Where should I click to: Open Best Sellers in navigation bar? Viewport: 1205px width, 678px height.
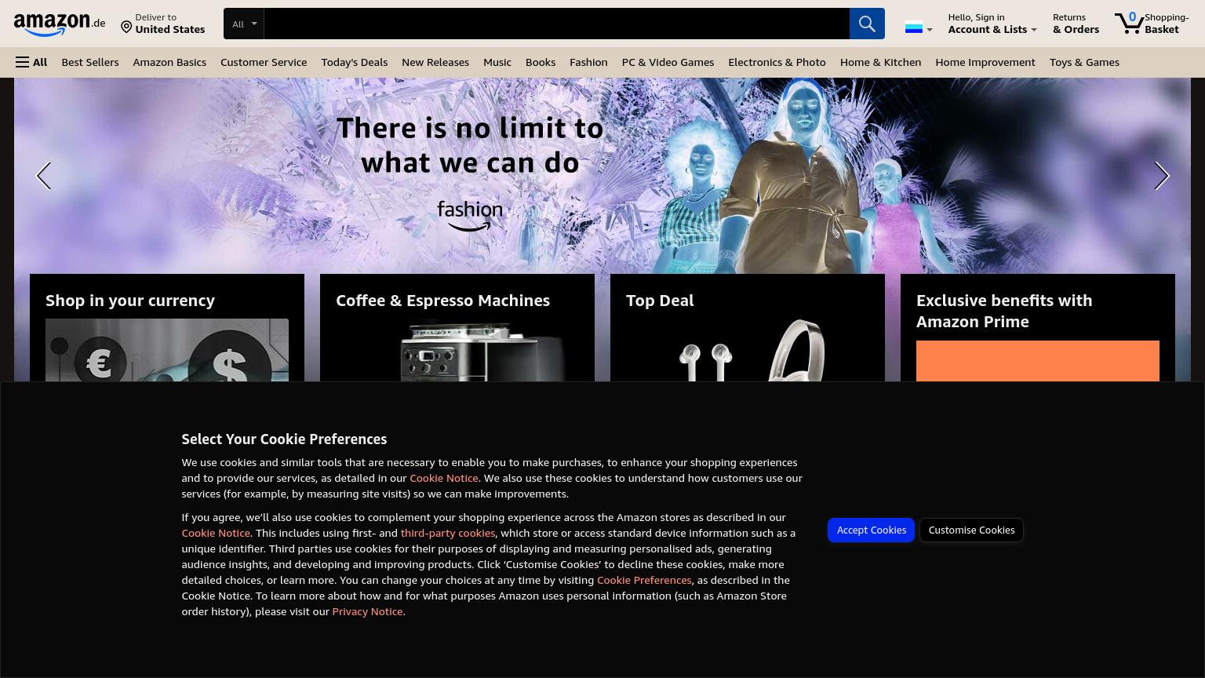90,62
